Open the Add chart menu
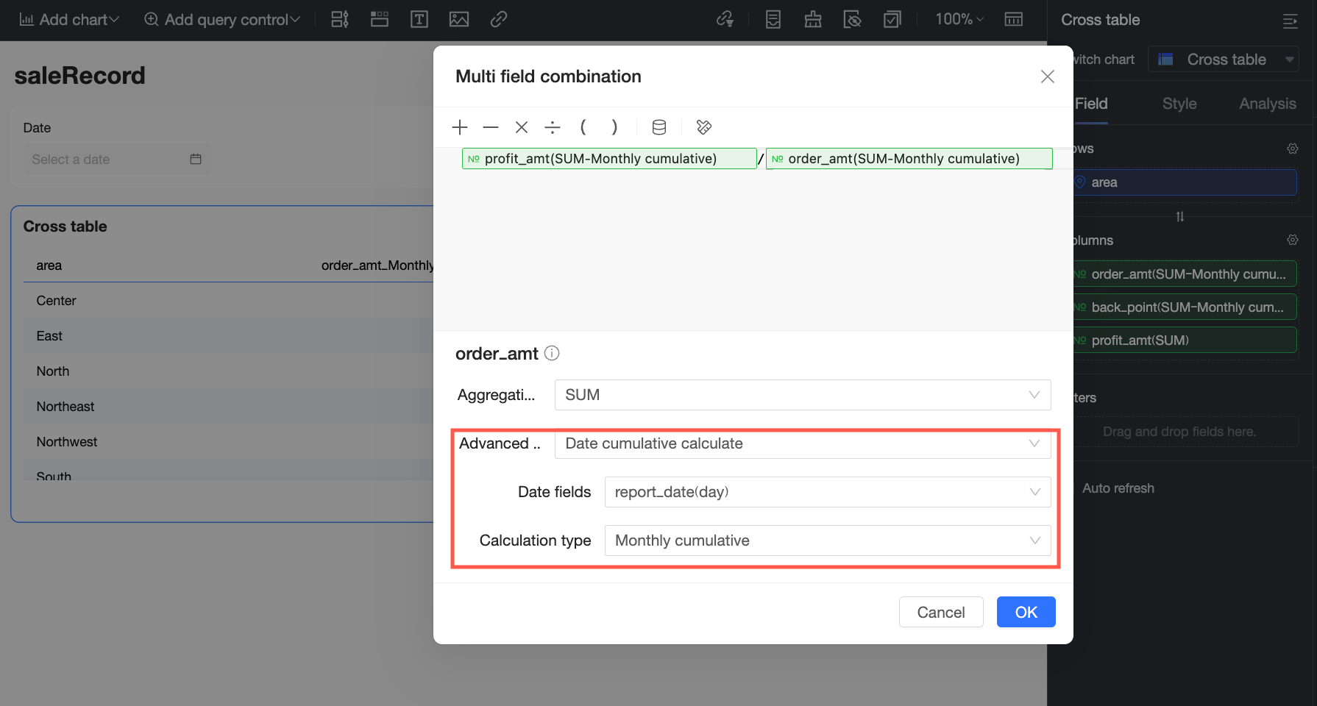 click(68, 20)
